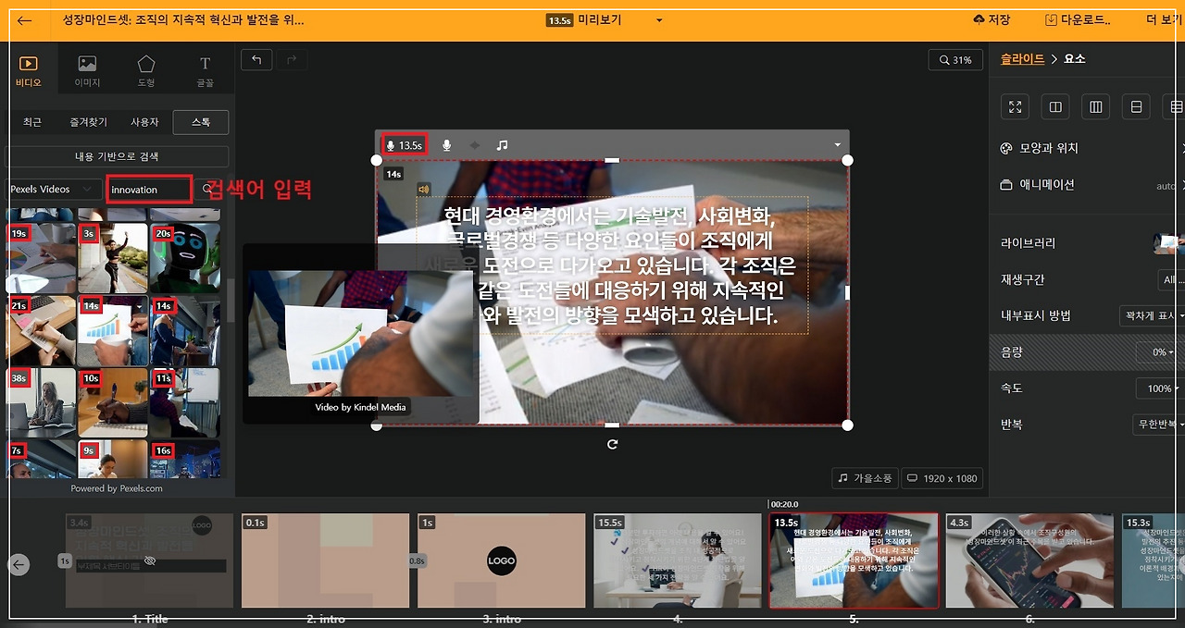Select the 3s stock video thumbnail
This screenshot has height=628, width=1185.
tap(113, 258)
